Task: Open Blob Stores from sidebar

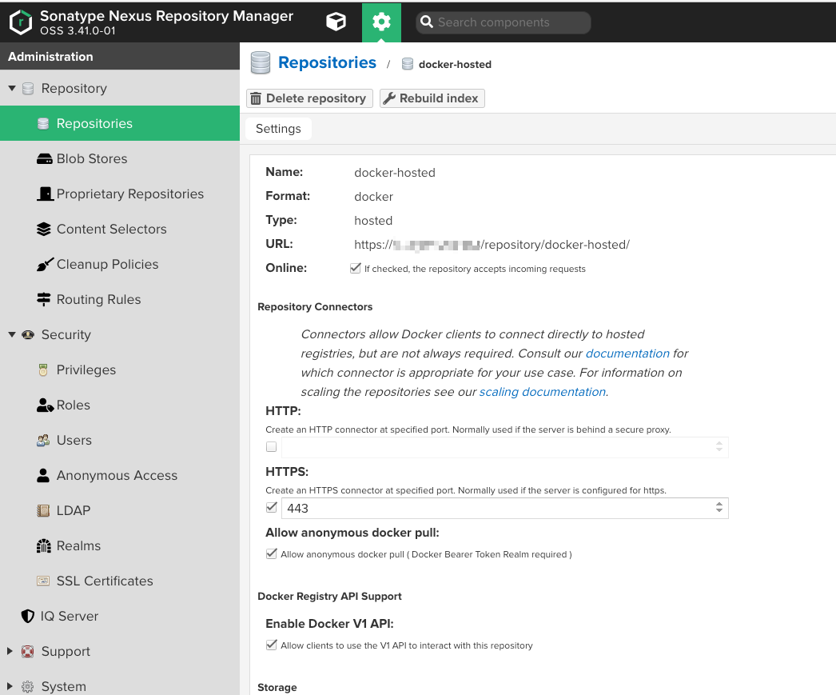Action: 91,158
